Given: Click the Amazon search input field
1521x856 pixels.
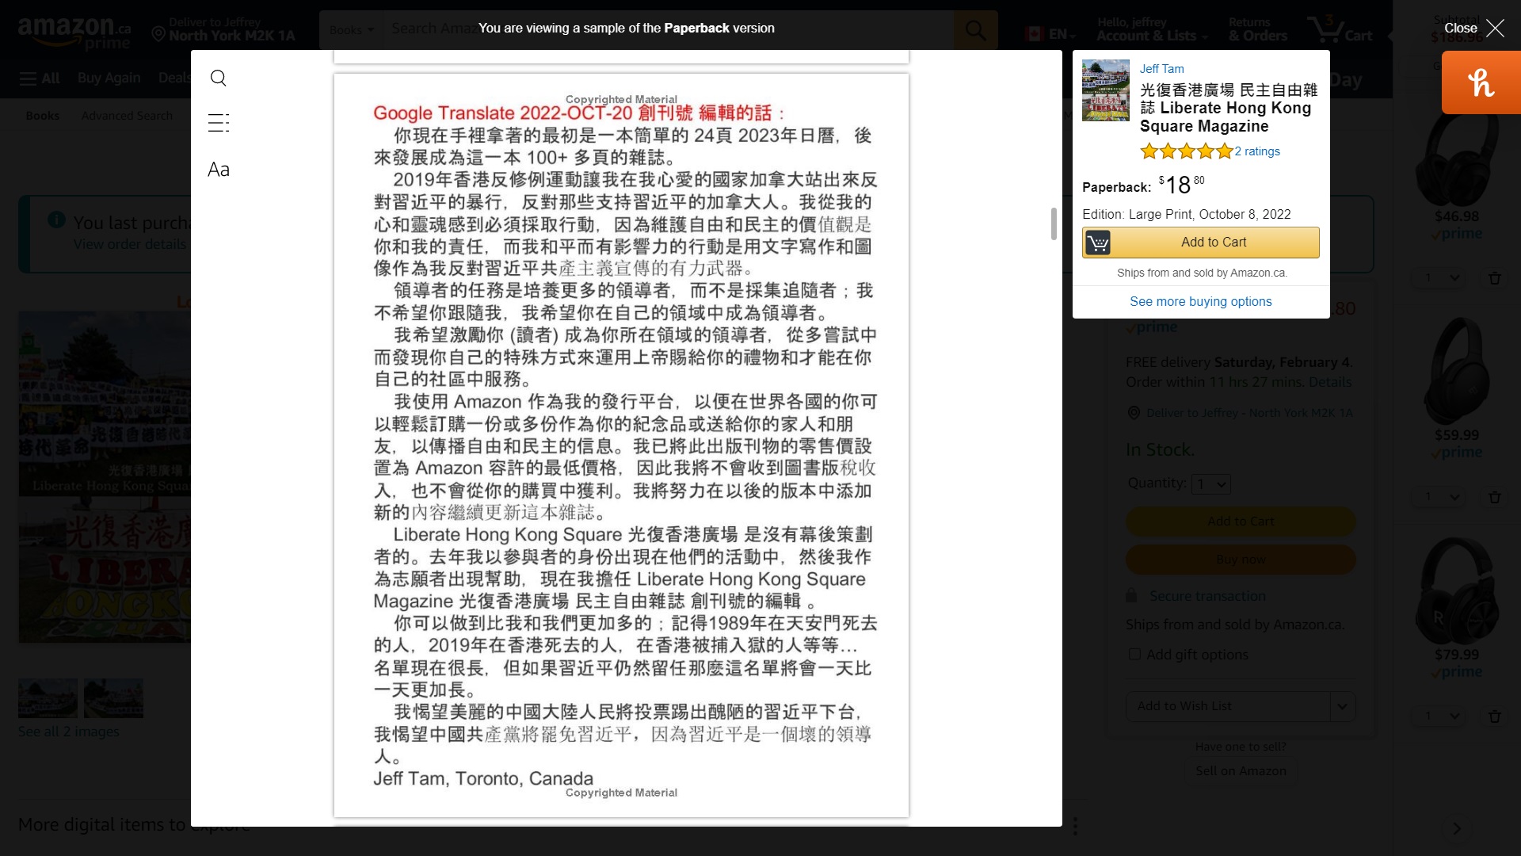Looking at the screenshot, I should pos(668,31).
